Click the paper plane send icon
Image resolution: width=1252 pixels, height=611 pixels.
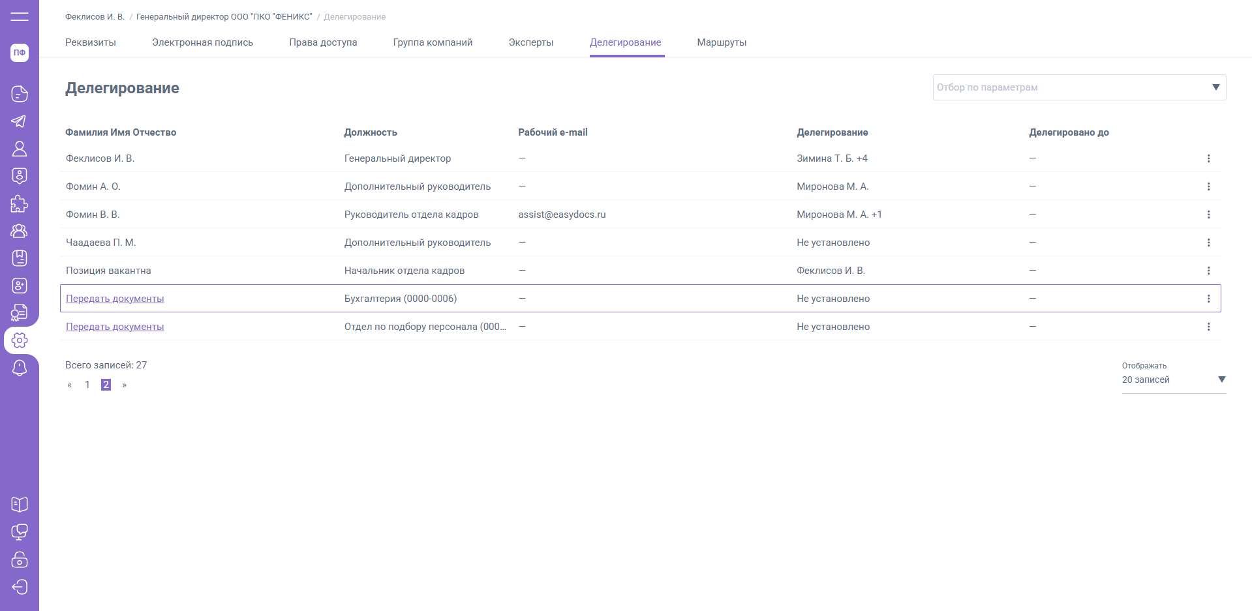click(x=20, y=121)
